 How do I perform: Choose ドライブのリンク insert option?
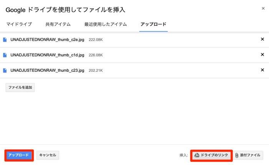tap(211, 155)
